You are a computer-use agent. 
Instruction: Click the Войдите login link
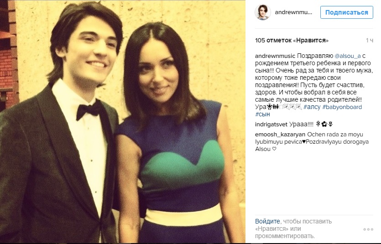[267, 221]
